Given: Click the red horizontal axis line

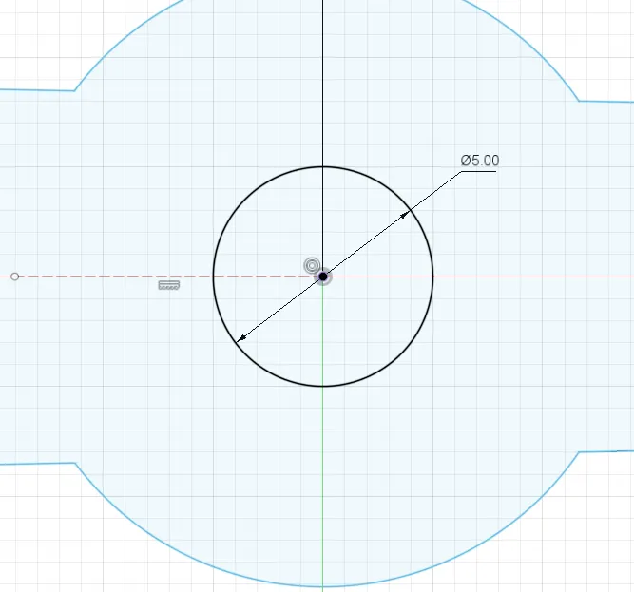Looking at the screenshot, I should [x=534, y=277].
